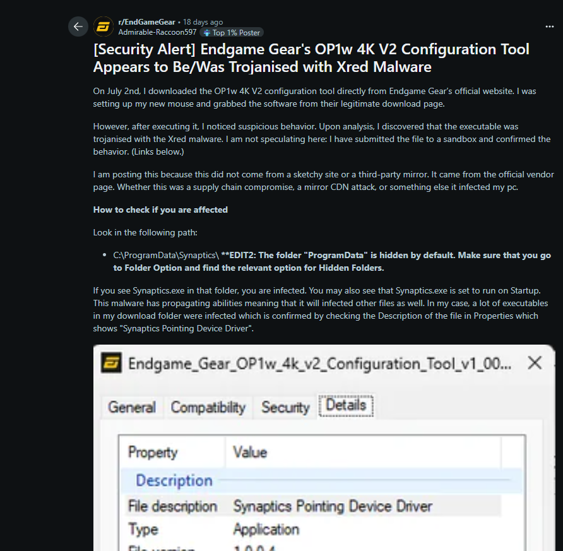Select the Type row label
563x551 pixels.
(143, 529)
